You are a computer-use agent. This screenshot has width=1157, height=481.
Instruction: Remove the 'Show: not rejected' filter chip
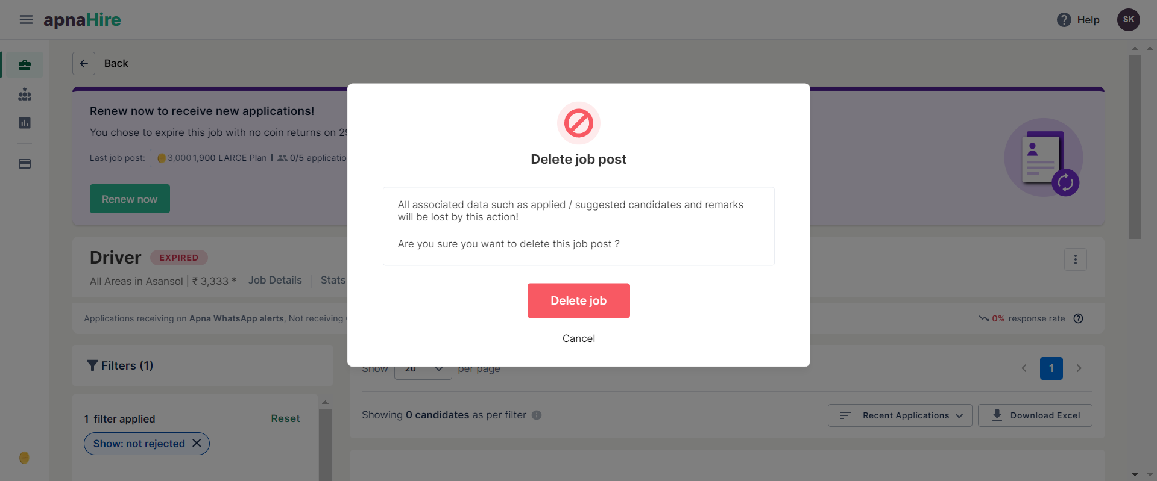[x=197, y=443]
